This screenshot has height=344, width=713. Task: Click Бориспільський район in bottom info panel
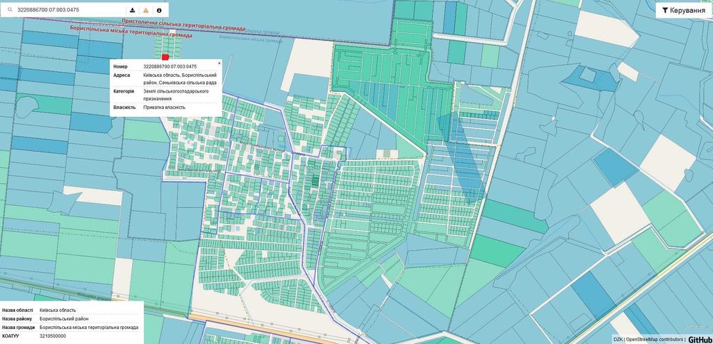point(63,319)
